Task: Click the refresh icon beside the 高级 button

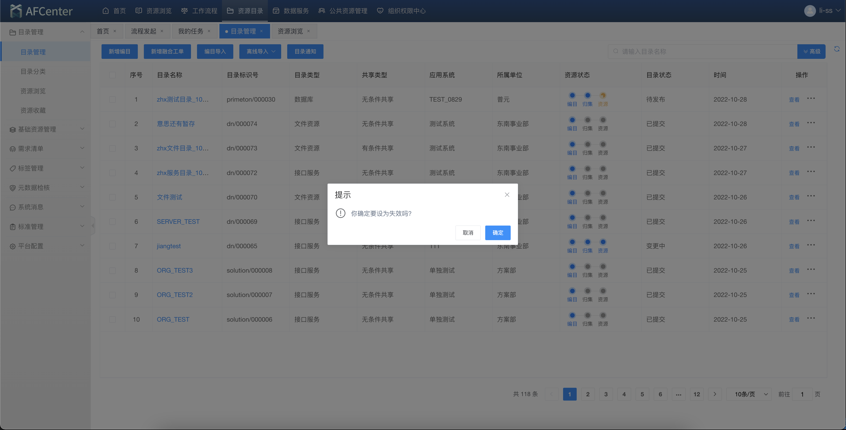Action: pos(836,49)
